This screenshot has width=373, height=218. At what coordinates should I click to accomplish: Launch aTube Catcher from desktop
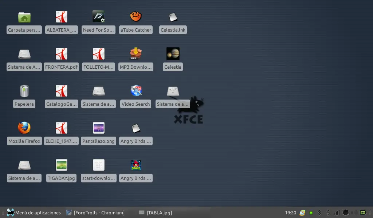[136, 17]
